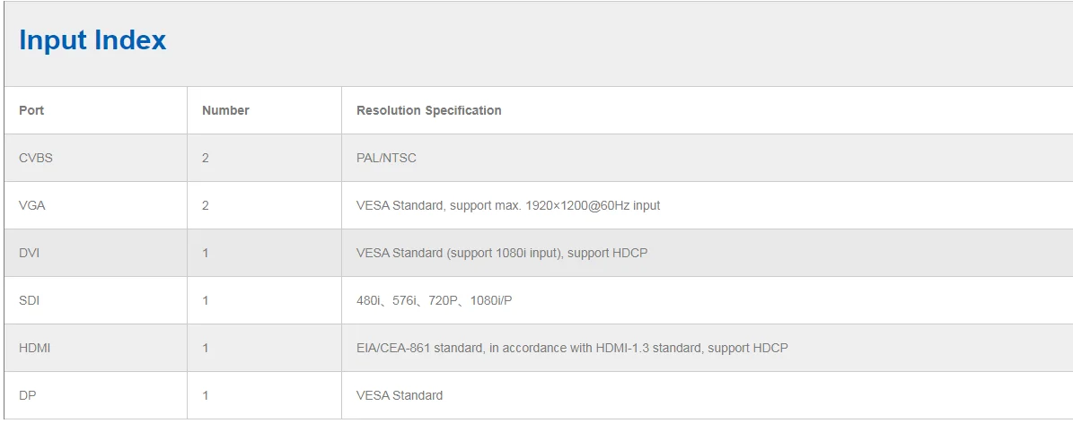This screenshot has height=432, width=1073.
Task: Click the number cell in the CVBS row
Action: [206, 158]
